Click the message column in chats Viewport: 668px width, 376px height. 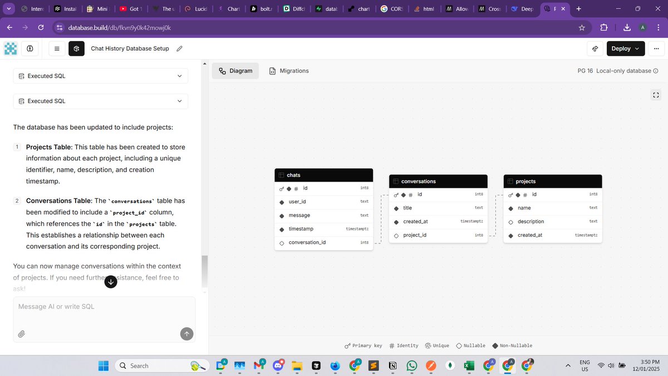[x=324, y=215]
